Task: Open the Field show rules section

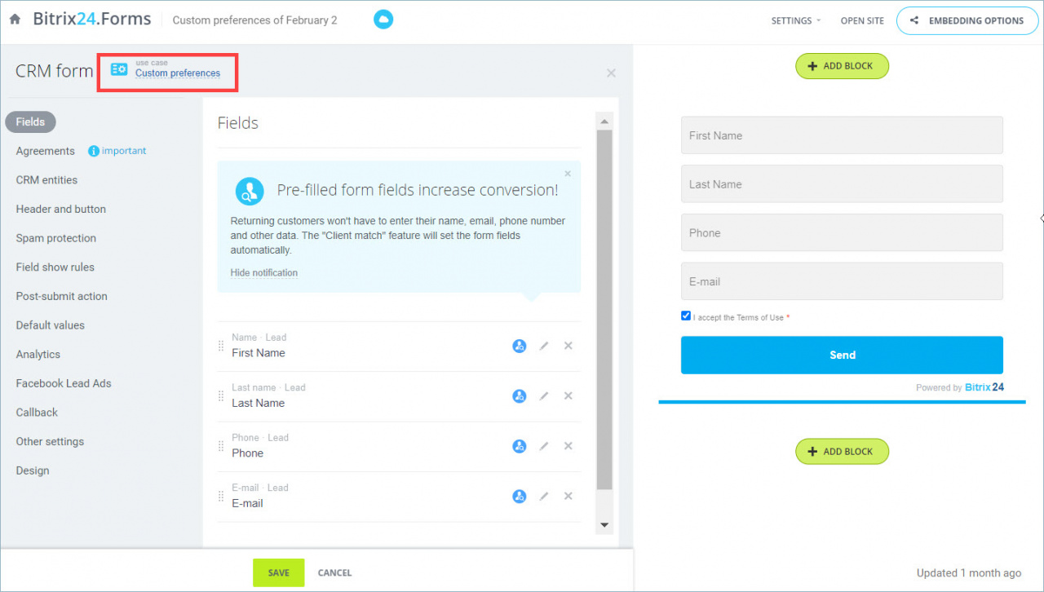Action: [55, 267]
